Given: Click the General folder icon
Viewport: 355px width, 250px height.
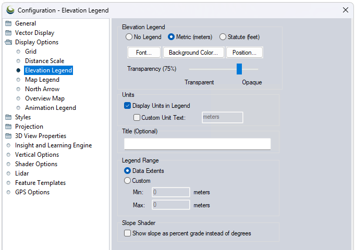Looking at the screenshot, I should [8, 23].
